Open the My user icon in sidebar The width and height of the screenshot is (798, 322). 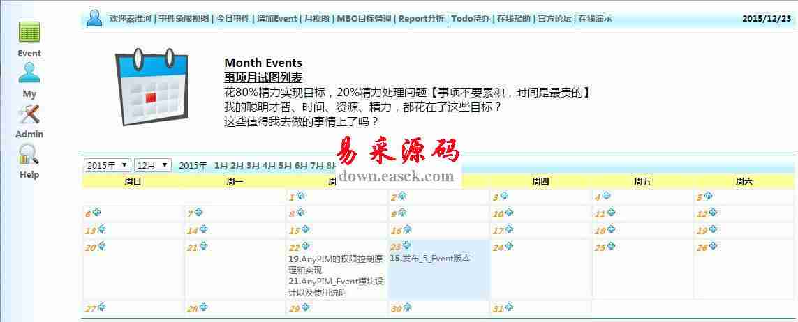pos(29,72)
